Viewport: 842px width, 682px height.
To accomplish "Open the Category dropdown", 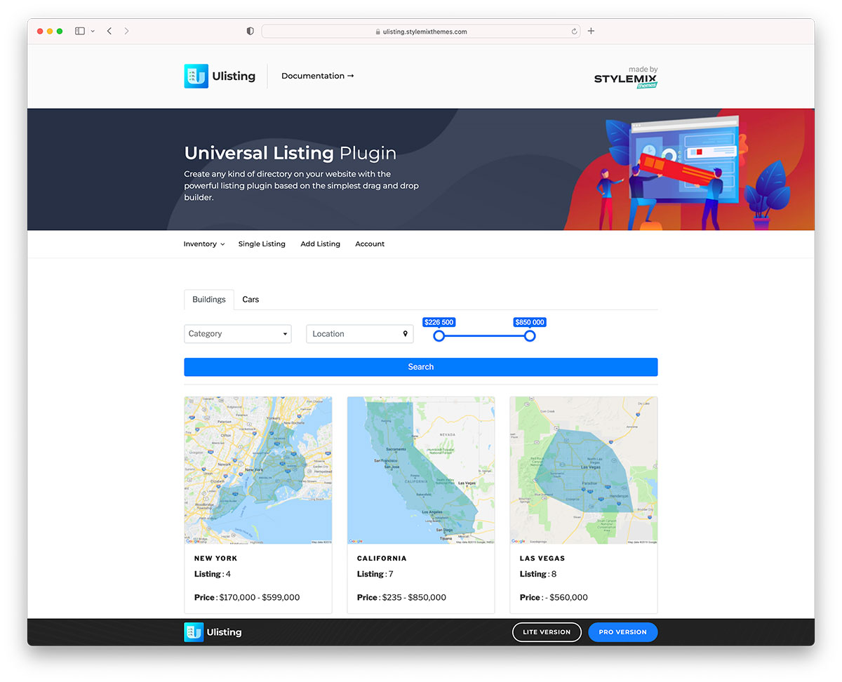I will pos(238,334).
